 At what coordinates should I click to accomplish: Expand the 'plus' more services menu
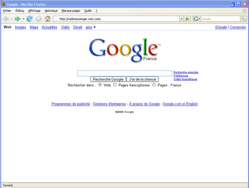pyautogui.click(x=91, y=27)
